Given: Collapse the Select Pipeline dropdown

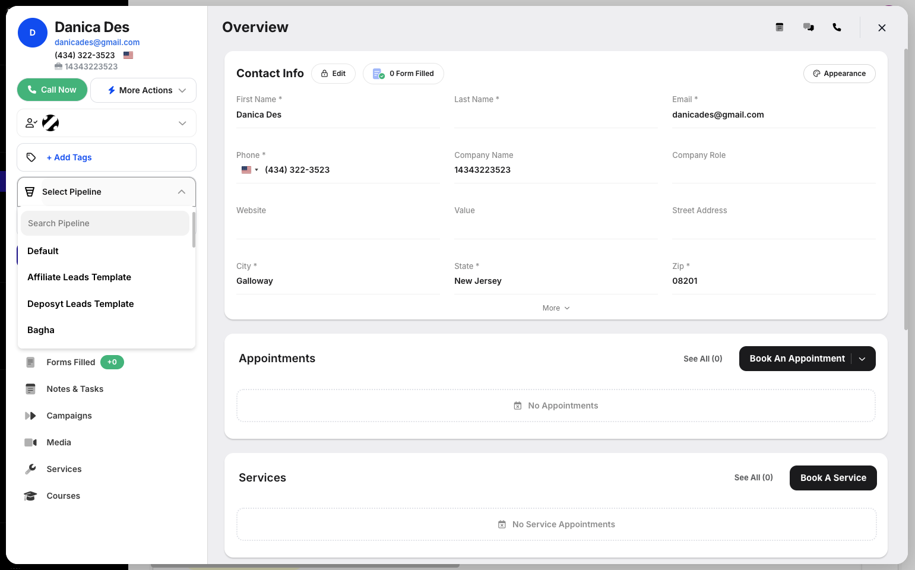Looking at the screenshot, I should coord(182,192).
